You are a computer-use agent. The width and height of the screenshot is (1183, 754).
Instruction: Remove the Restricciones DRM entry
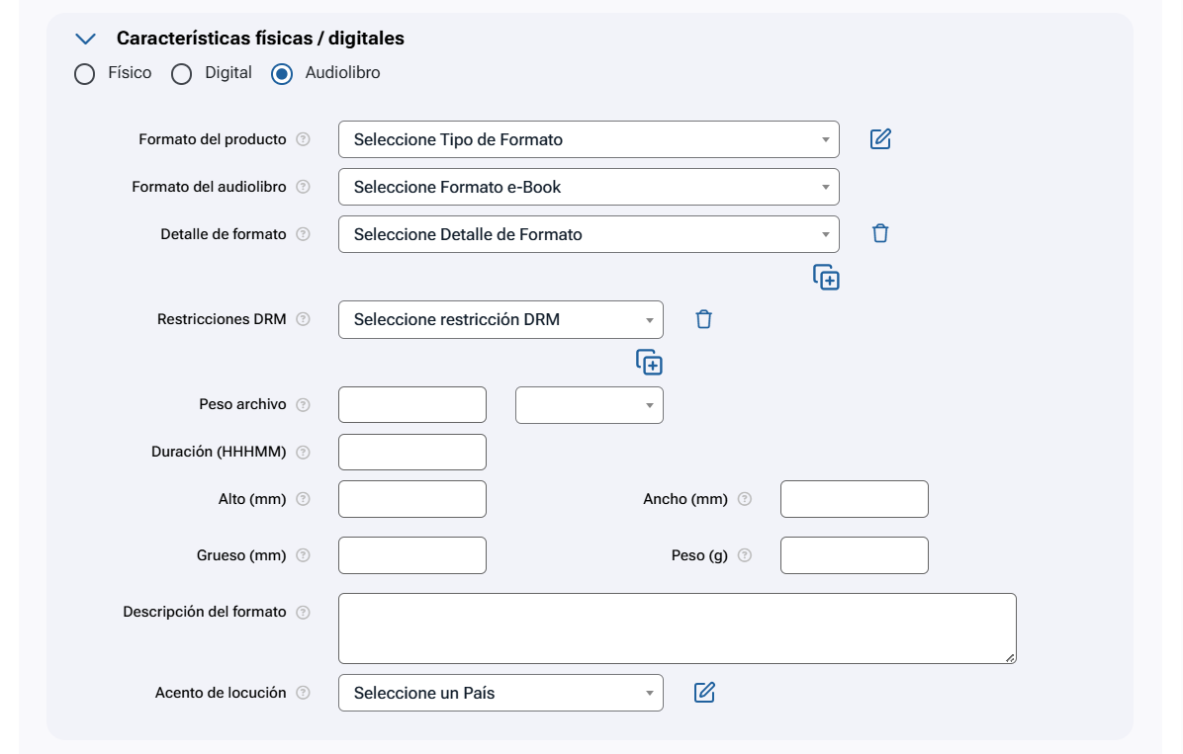703,319
